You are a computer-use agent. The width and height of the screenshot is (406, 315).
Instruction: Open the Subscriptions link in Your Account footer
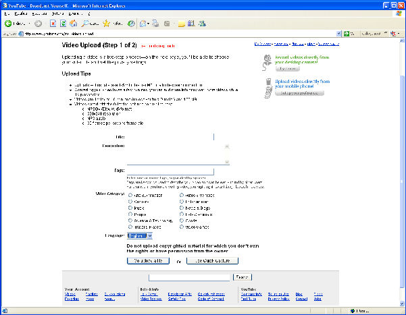(x=115, y=294)
